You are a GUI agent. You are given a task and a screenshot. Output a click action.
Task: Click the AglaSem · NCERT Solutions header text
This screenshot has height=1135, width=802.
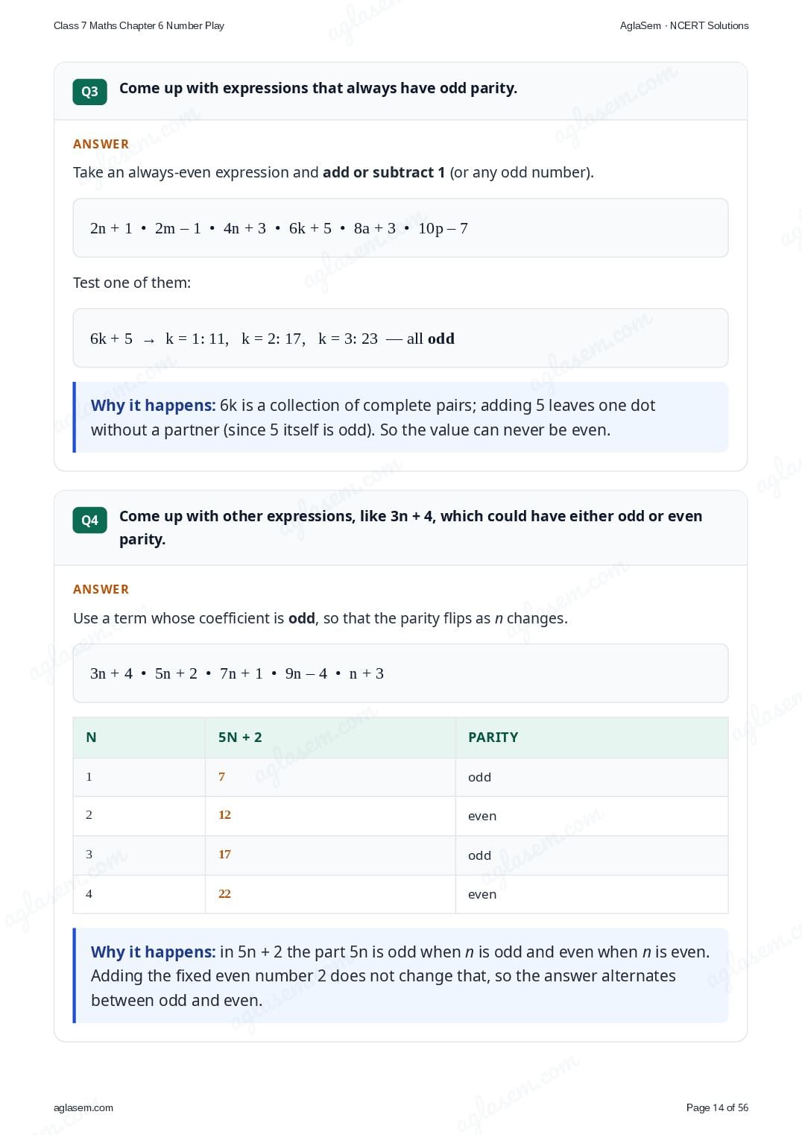684,25
